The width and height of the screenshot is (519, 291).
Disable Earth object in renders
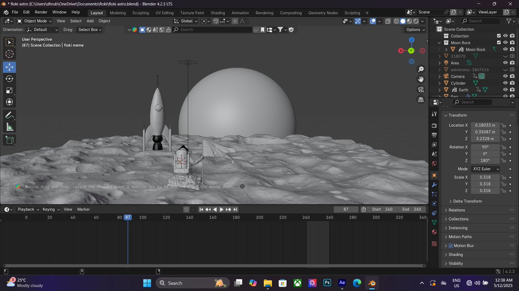point(512,90)
